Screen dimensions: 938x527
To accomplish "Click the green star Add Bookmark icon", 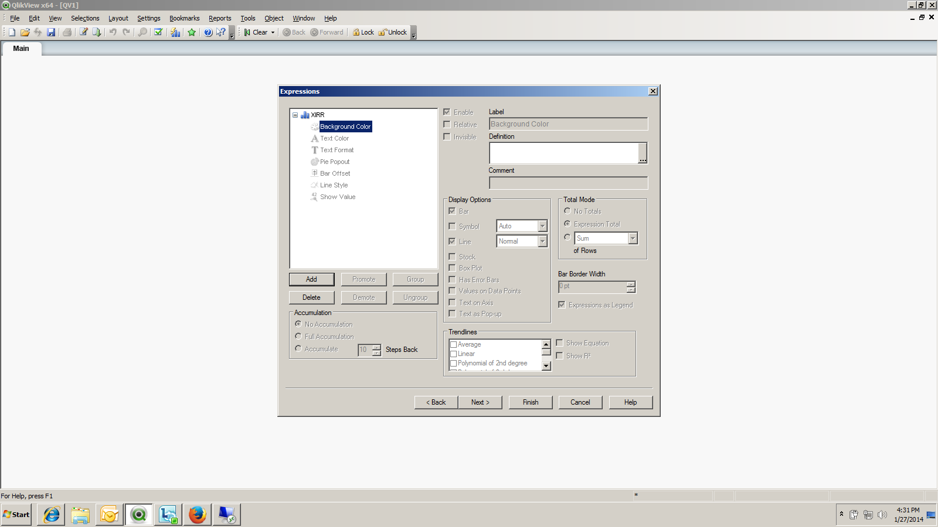I will pyautogui.click(x=192, y=32).
